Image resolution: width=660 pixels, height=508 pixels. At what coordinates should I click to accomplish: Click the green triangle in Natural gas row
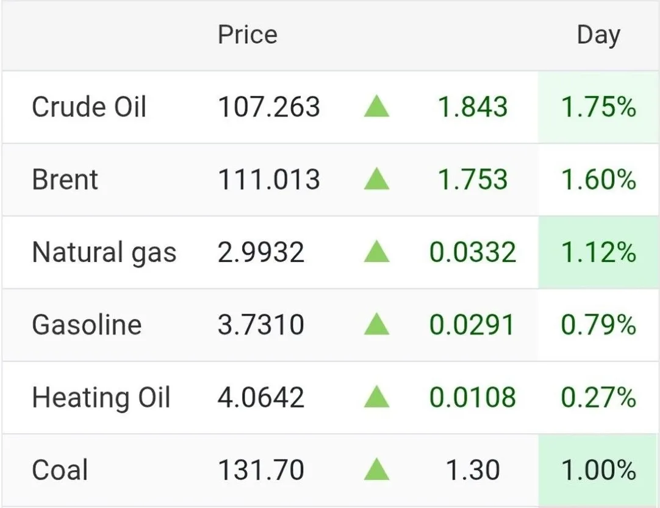coord(376,252)
